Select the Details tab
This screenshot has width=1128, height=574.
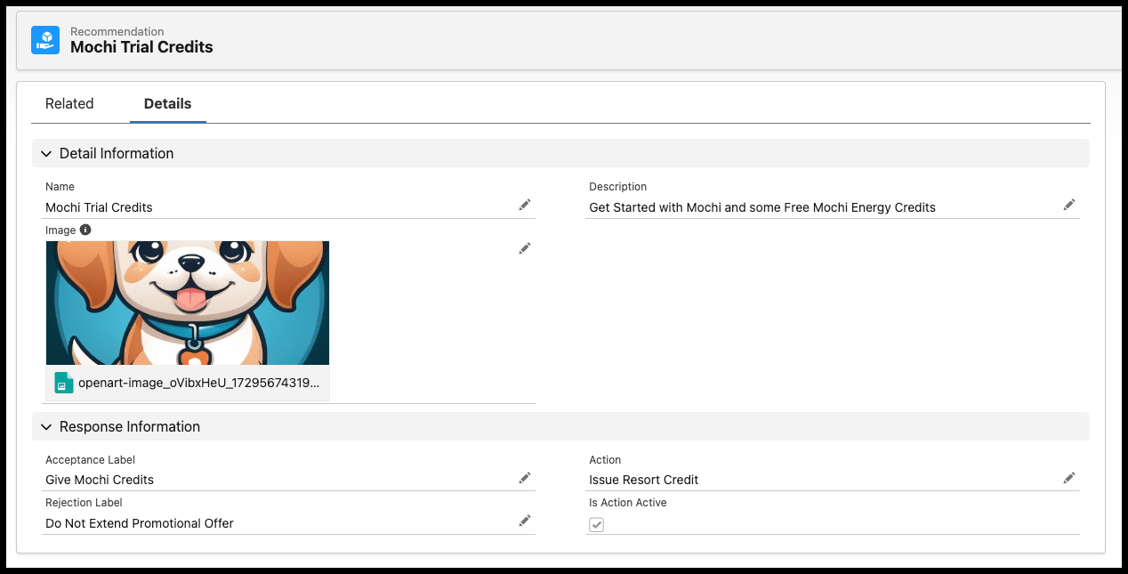pos(167,103)
